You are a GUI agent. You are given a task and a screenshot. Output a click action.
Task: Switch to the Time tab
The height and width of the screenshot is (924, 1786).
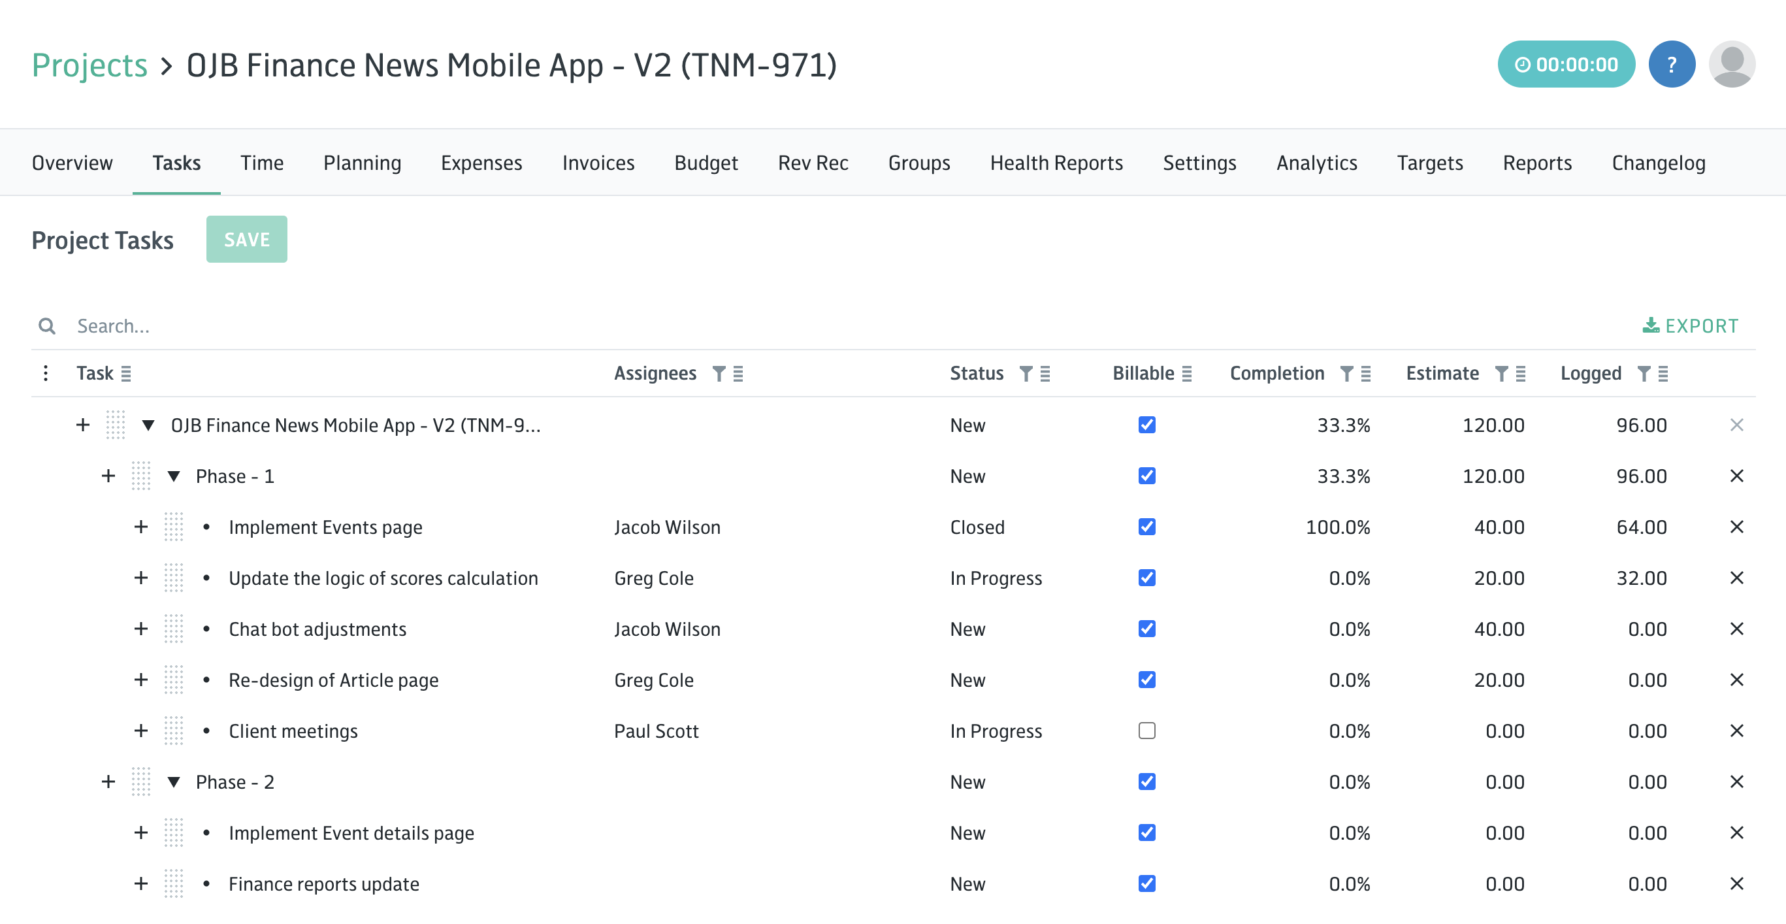(x=262, y=163)
